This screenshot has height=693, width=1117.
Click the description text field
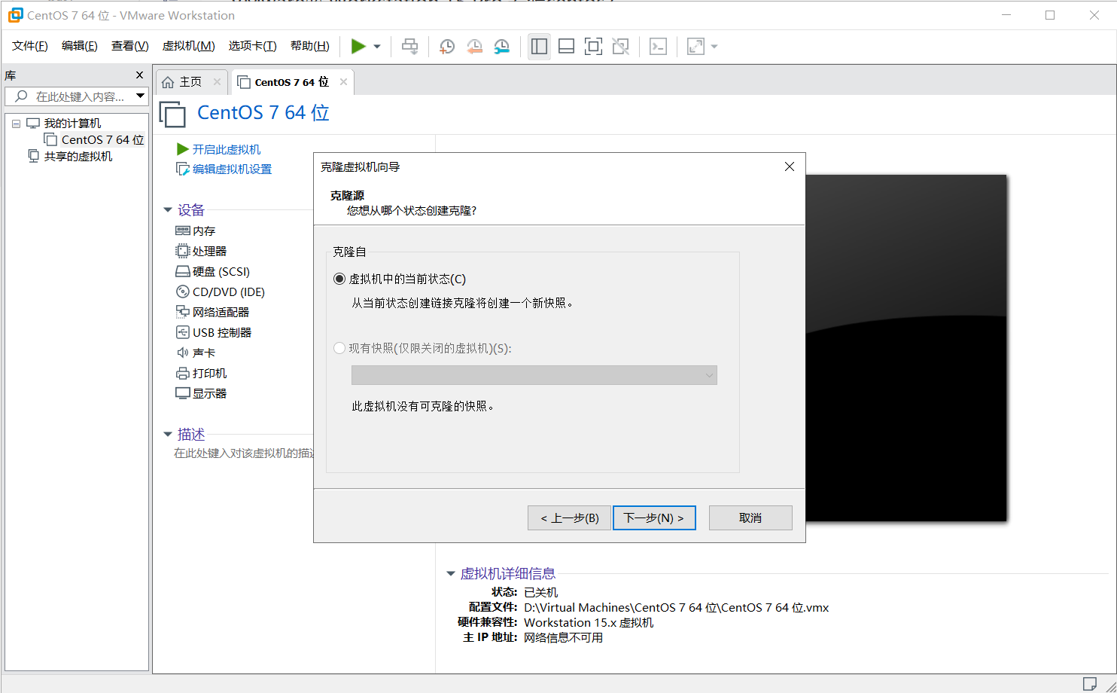(244, 453)
